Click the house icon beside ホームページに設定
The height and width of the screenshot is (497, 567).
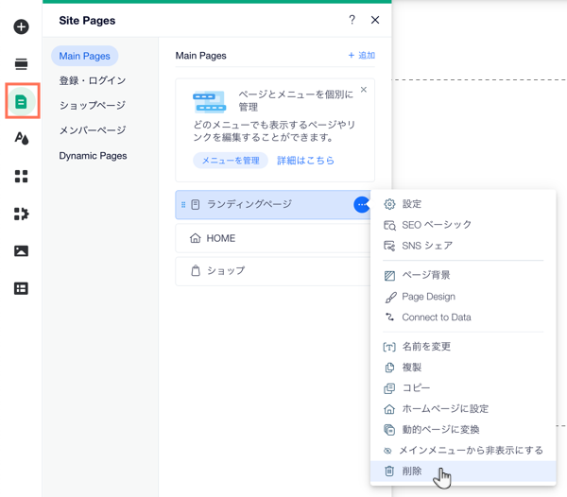389,409
